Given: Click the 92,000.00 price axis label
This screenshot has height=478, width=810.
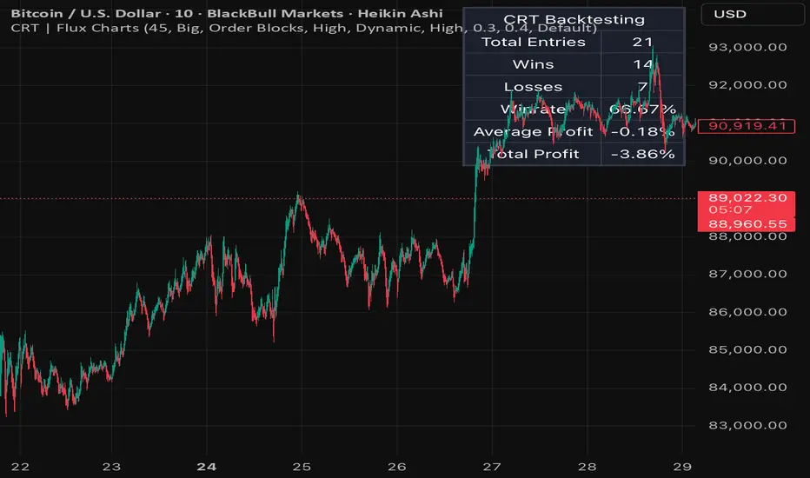Looking at the screenshot, I should click(x=747, y=85).
